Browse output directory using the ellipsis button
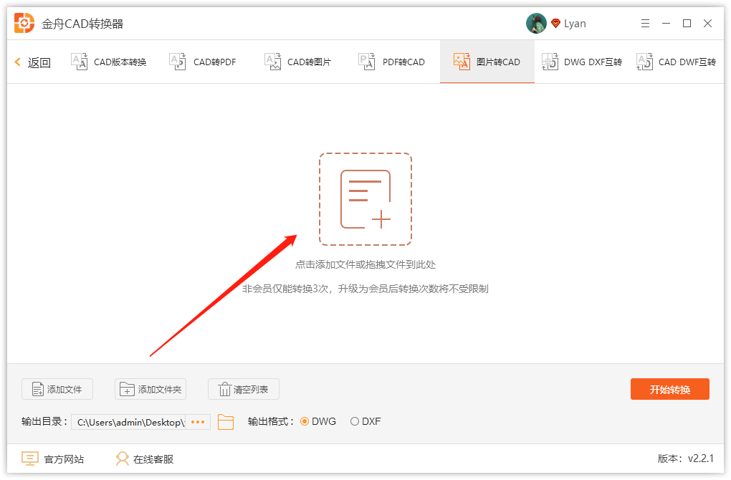731x480 pixels. (198, 422)
